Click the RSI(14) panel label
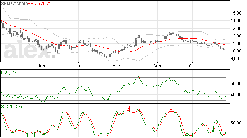Screen dimensions: 247x138 click(9, 72)
